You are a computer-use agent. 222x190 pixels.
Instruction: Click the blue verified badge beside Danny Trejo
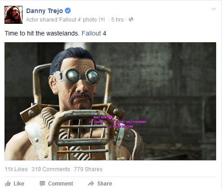68,11
